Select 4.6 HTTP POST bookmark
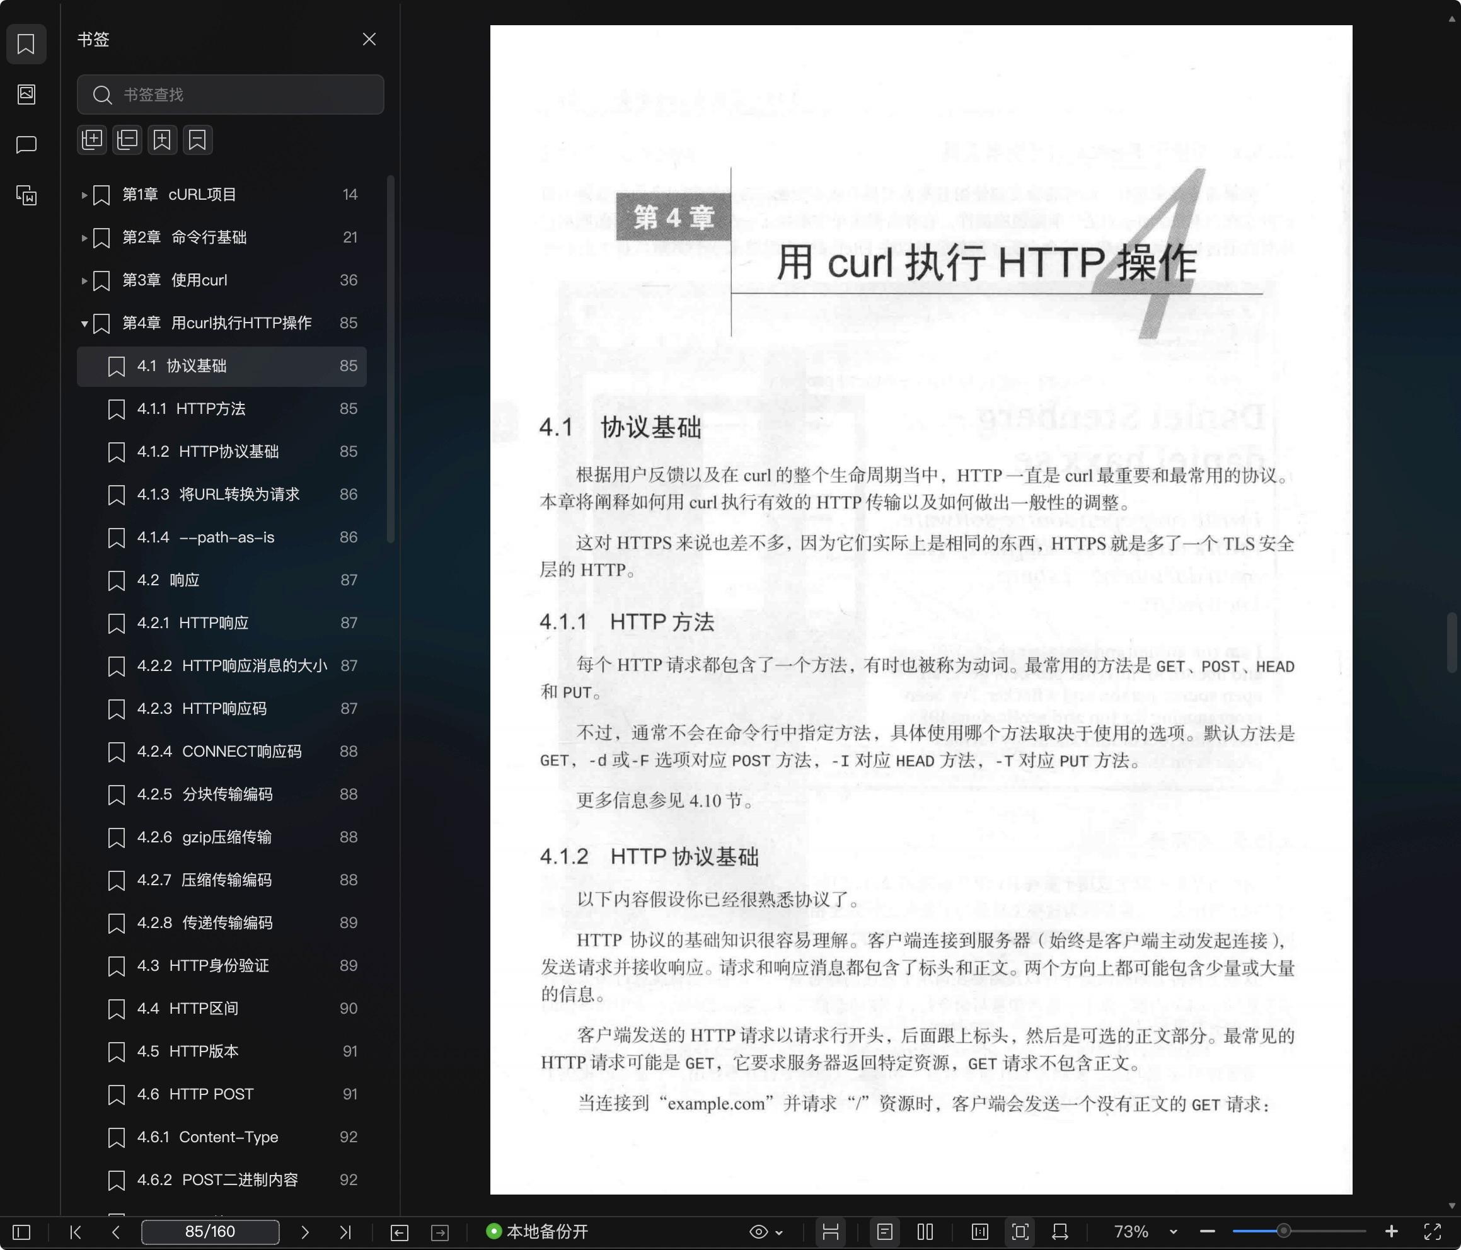The image size is (1461, 1250). coord(221,1094)
